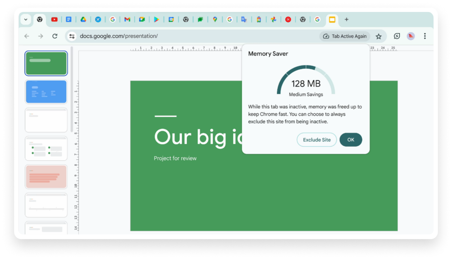The width and height of the screenshot is (452, 260).
Task: Select the blue second slide thumbnail
Action: coord(46,92)
